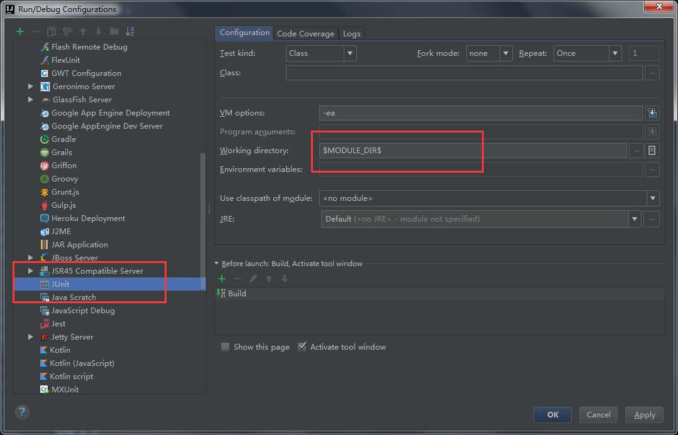The image size is (678, 435).
Task: Select Gulp.js in the list
Action: pos(63,205)
